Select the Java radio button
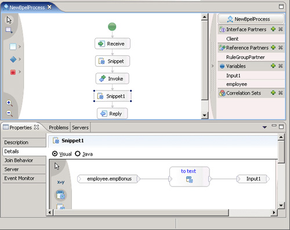 tap(78, 154)
